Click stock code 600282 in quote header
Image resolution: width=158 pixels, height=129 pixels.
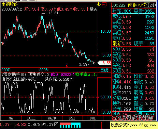(118, 5)
